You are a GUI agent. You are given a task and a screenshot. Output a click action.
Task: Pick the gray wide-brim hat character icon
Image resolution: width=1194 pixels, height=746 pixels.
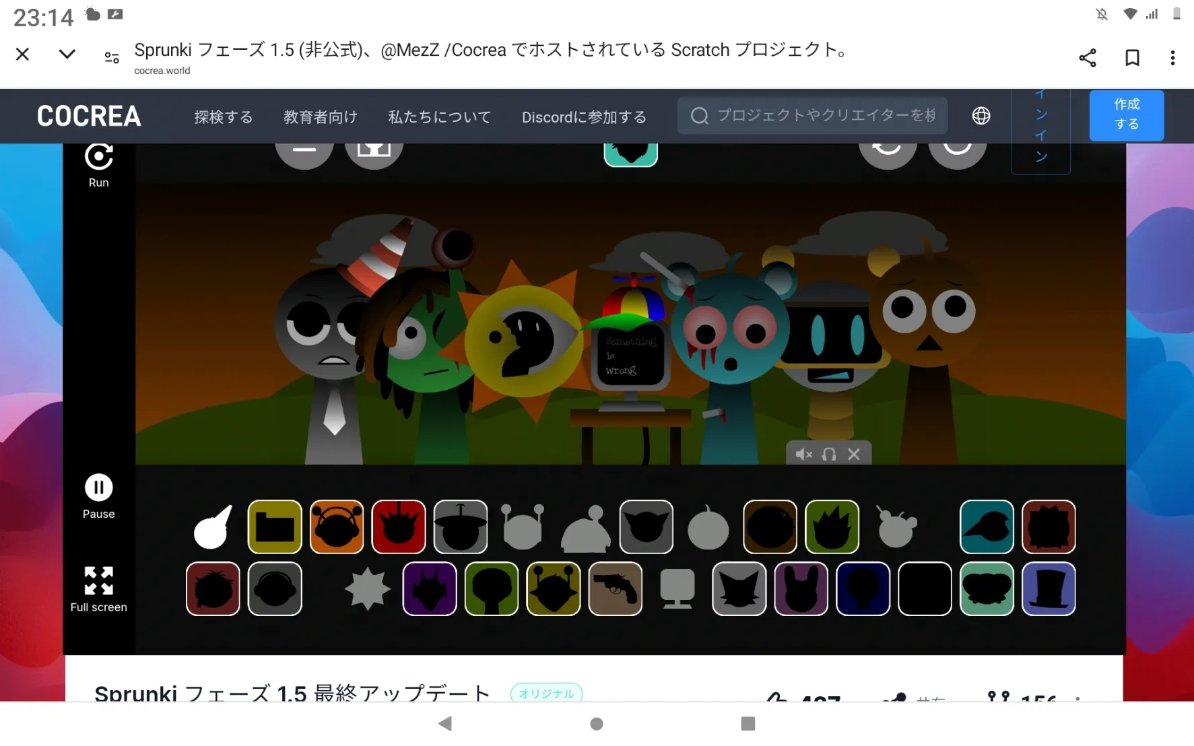click(461, 527)
